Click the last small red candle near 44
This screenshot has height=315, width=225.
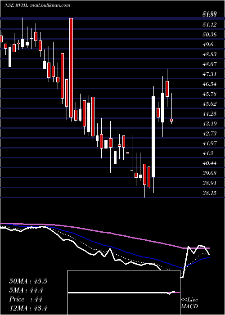[x=171, y=120]
